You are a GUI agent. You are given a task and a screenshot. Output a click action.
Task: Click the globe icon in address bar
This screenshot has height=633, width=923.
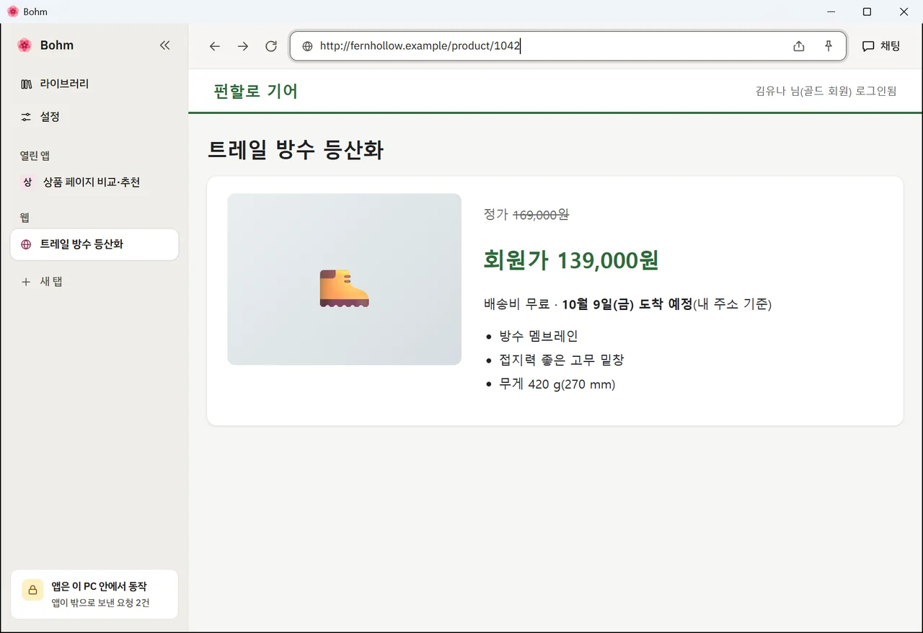coord(307,46)
